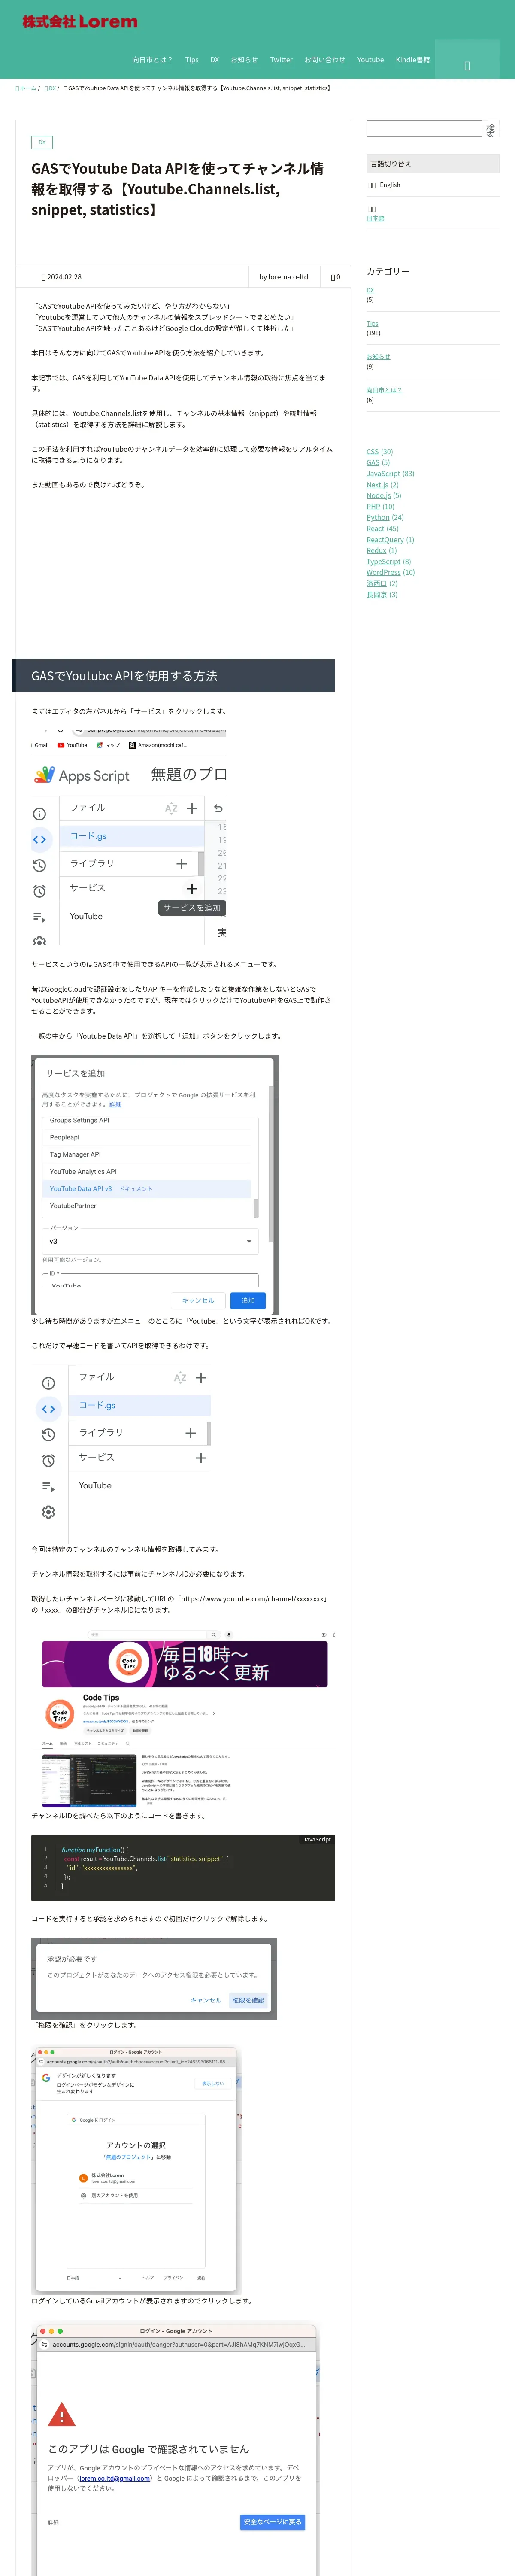Open the ReactQuery tag link

385,540
